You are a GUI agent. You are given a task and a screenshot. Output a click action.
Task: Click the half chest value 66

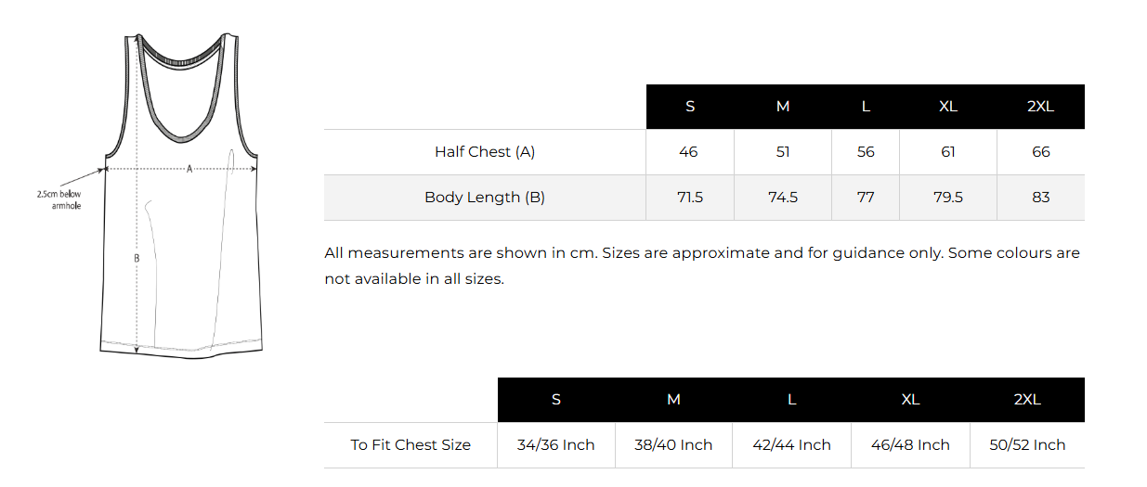[x=1040, y=152]
